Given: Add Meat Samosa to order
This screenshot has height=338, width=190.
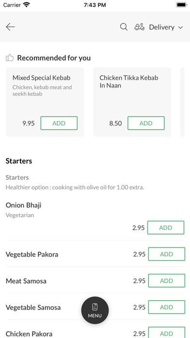Looking at the screenshot, I should coord(167,281).
